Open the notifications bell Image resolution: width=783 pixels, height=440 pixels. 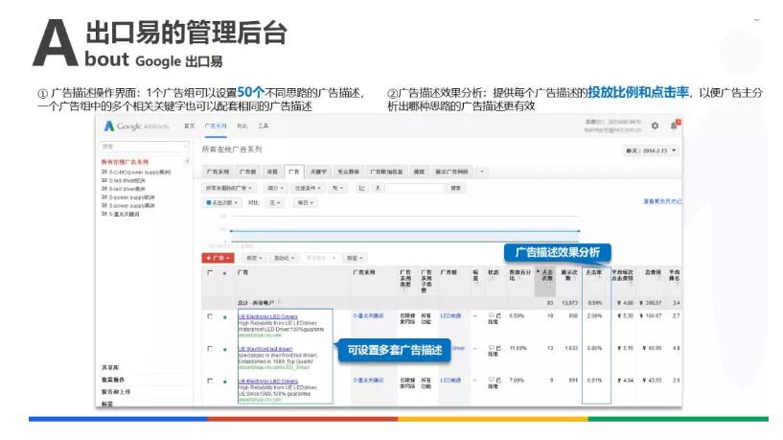point(674,125)
